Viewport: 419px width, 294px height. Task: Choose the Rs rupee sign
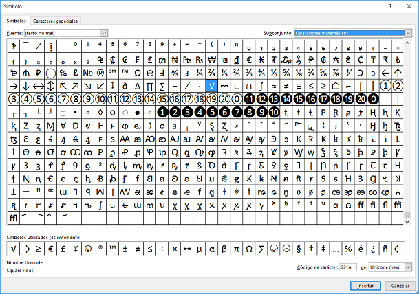(x=200, y=60)
